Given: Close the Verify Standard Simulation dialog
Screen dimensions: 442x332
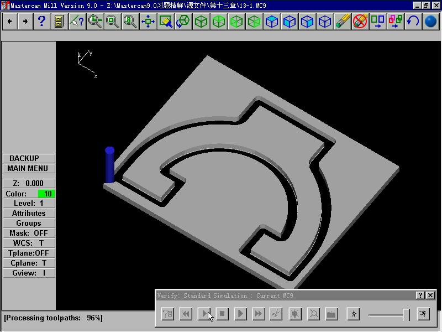Looking at the screenshot, I should click(x=430, y=295).
